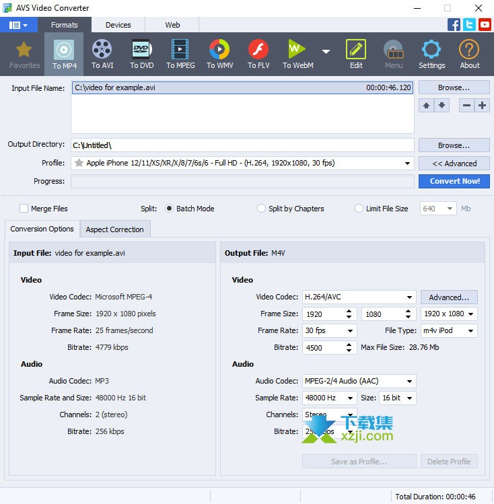Remove input file with minus button

click(466, 106)
